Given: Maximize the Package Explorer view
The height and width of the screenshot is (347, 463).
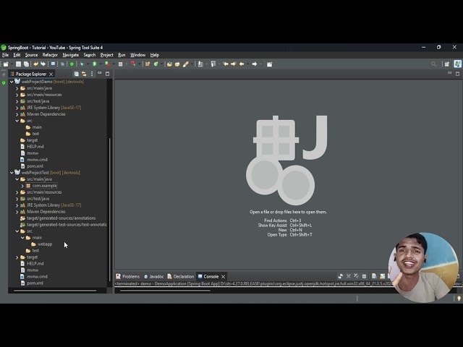Looking at the screenshot, I should [x=108, y=74].
